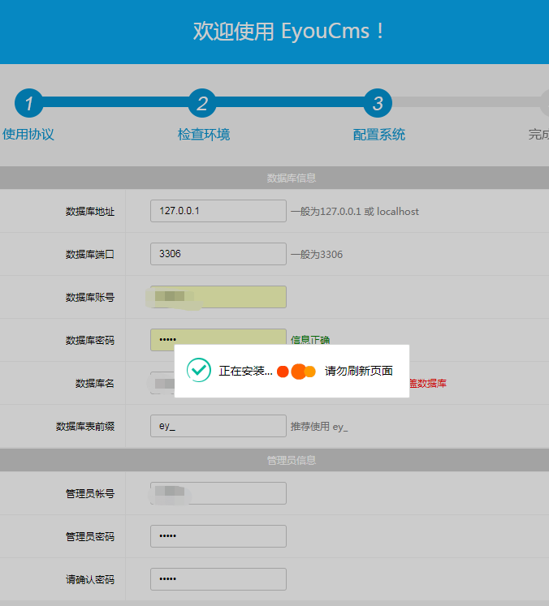
Task: Click step 3 circle in progress bar
Action: (378, 103)
